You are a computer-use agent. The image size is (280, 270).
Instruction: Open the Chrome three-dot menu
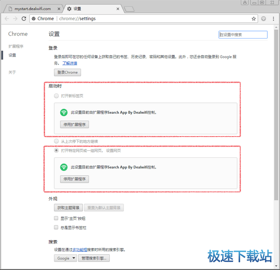pos(273,19)
